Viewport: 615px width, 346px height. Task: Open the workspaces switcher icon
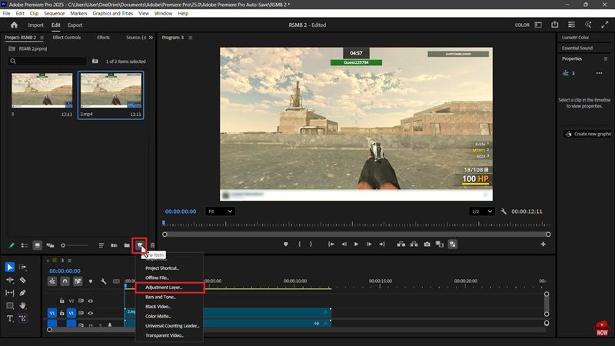pyautogui.click(x=538, y=25)
